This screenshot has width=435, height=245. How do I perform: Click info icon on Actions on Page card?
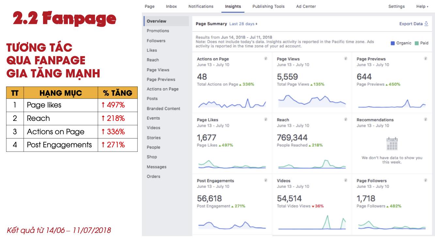[x=266, y=59]
